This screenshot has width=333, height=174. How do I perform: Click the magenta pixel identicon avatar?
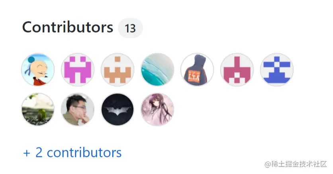[78, 70]
